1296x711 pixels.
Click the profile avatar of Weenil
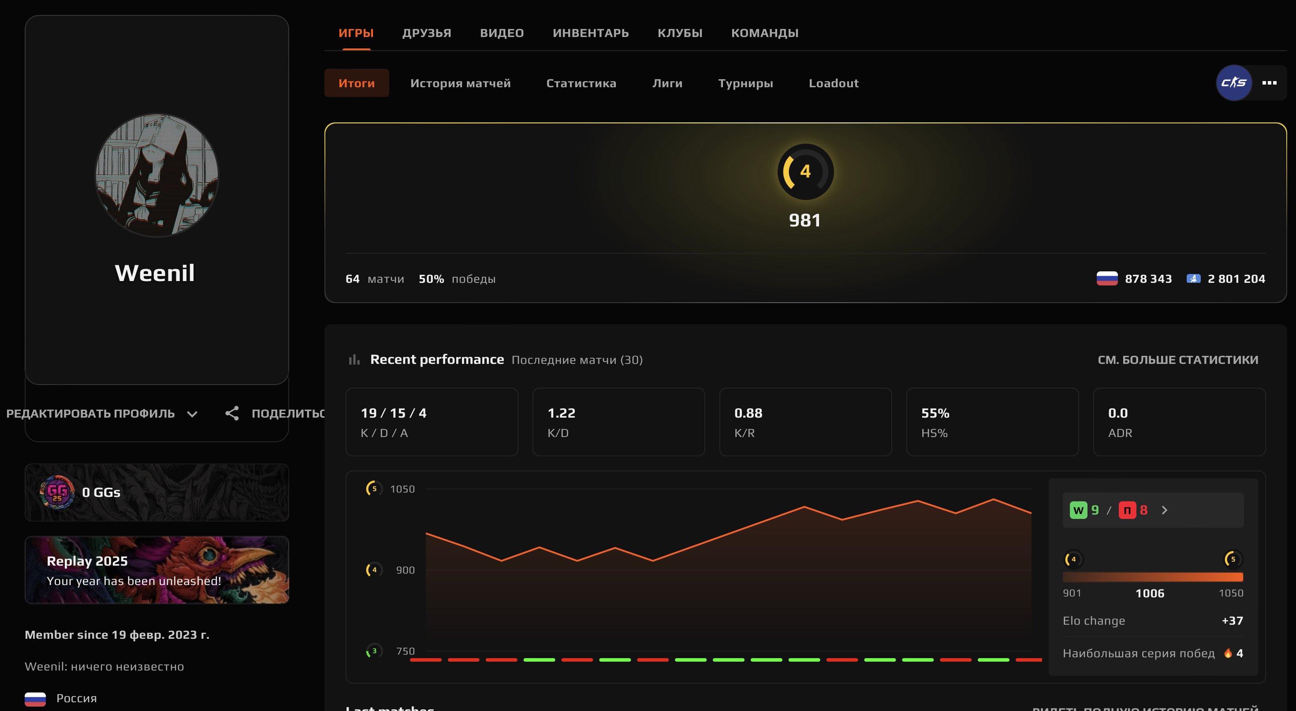pyautogui.click(x=156, y=175)
